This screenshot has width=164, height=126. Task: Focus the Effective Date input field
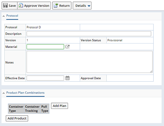pos(45,78)
